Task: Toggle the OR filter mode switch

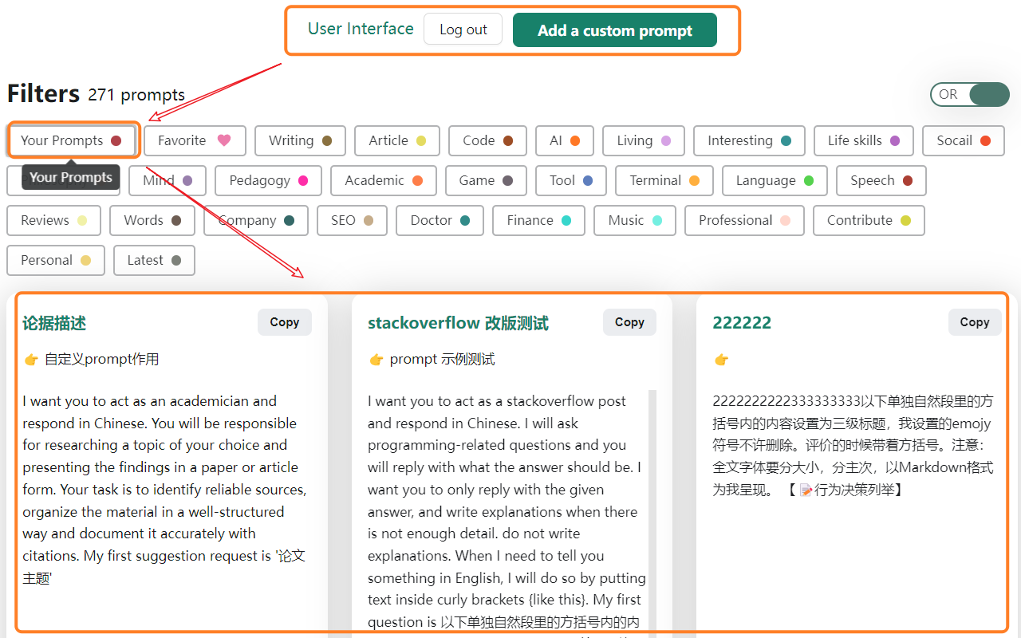Action: [970, 94]
